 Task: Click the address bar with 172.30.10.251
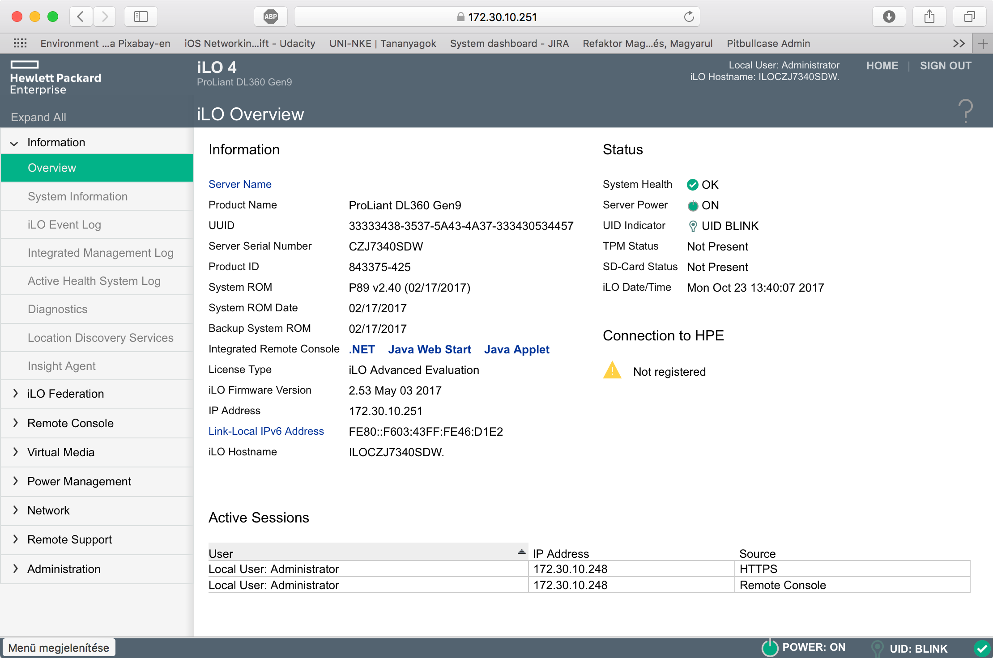(x=497, y=17)
